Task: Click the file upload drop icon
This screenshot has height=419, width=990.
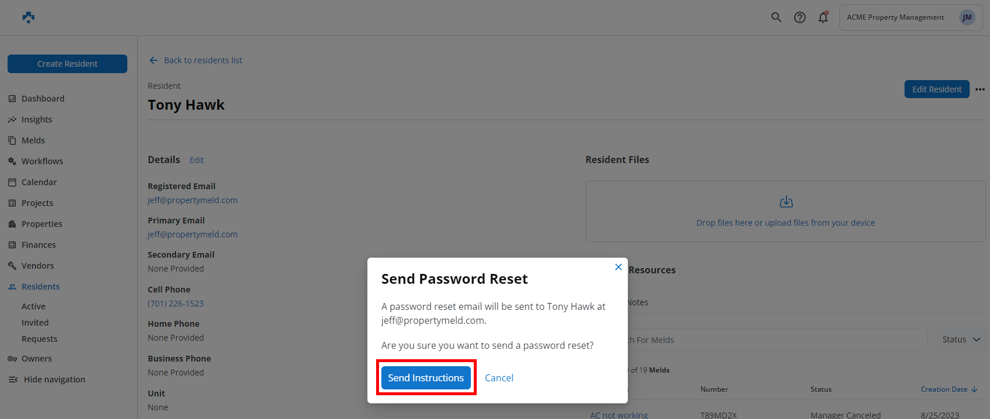Action: coord(786,202)
